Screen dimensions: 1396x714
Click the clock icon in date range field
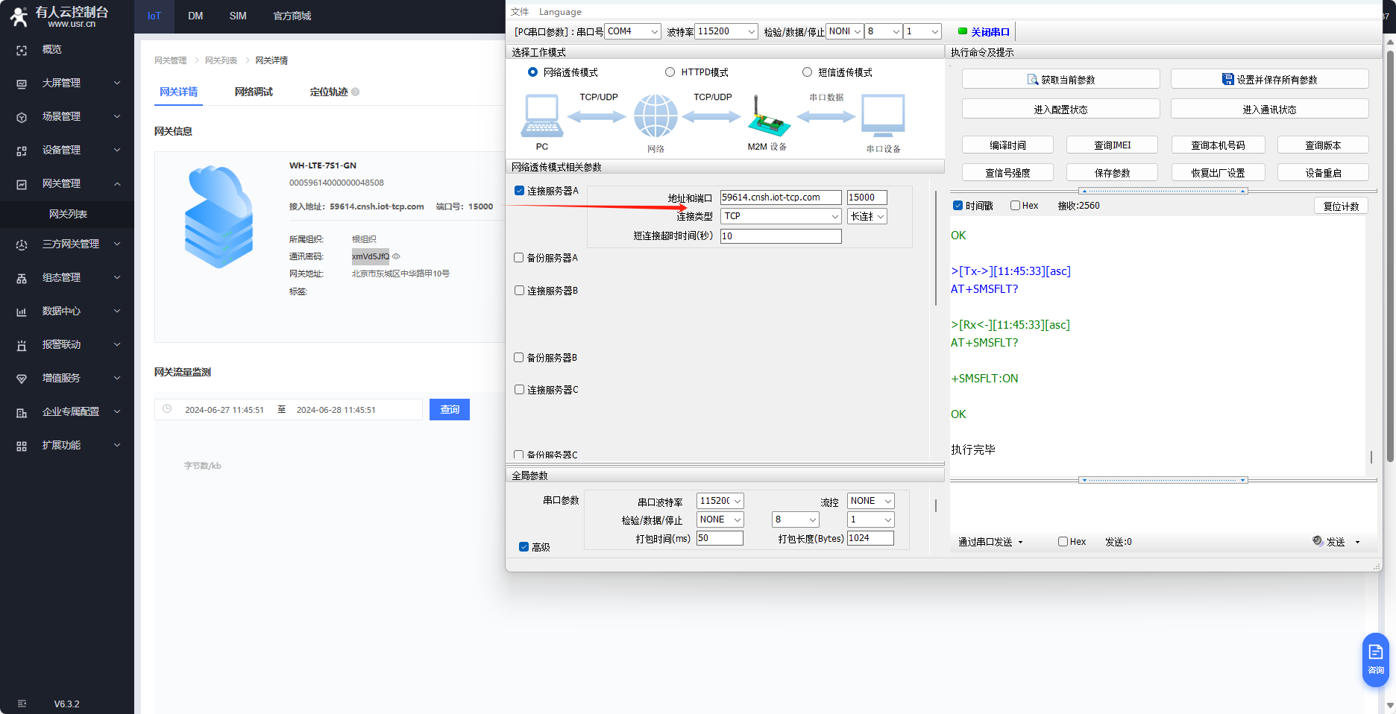(x=168, y=409)
